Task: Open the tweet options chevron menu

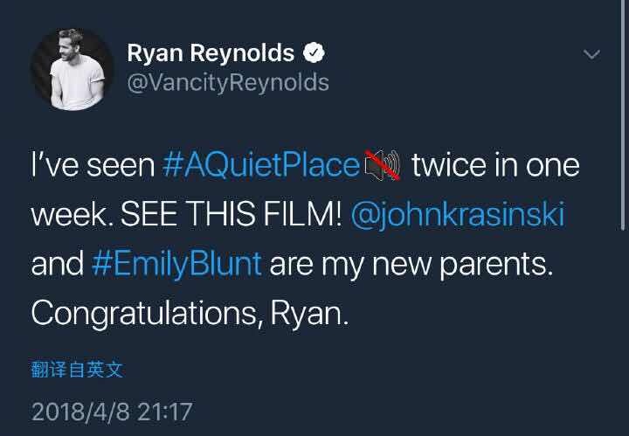Action: [591, 54]
